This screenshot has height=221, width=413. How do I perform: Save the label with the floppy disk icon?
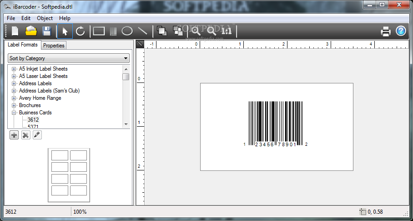(x=46, y=31)
